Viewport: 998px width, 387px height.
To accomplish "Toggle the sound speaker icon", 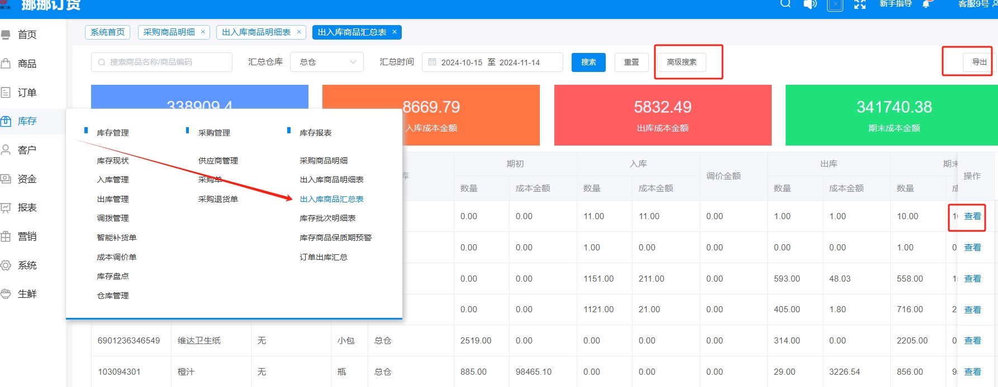I will (810, 4).
